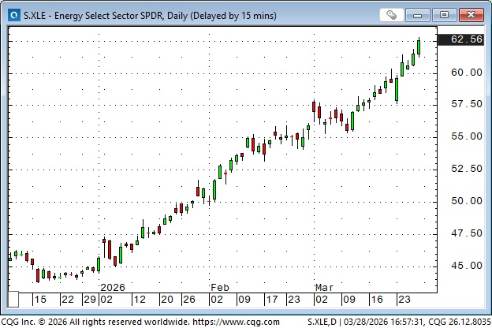Click the timestamp 03/28/2026 in status bar
This screenshot has height=328, width=492.
[383, 322]
